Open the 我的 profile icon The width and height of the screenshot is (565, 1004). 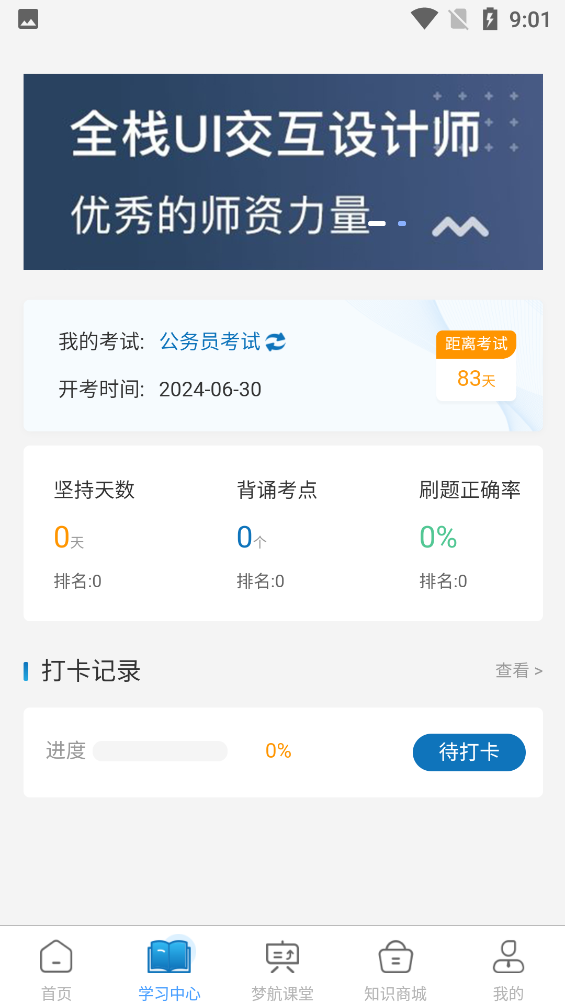pos(508,956)
